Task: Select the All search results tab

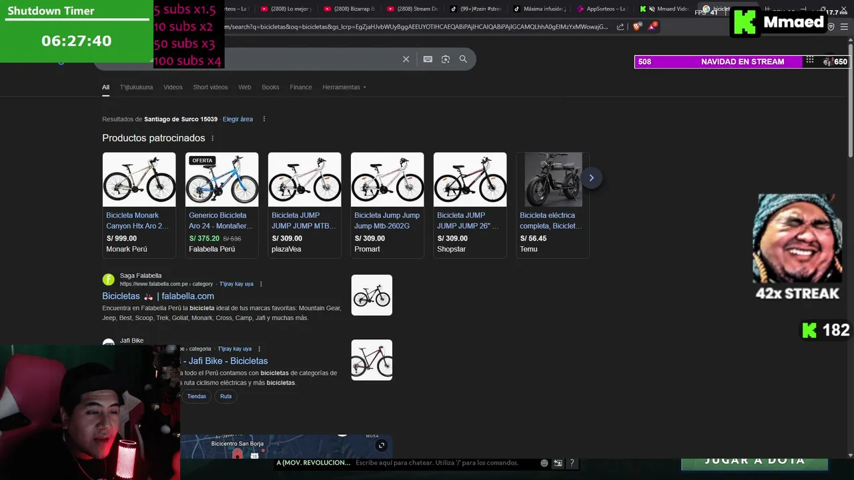Action: pyautogui.click(x=105, y=87)
